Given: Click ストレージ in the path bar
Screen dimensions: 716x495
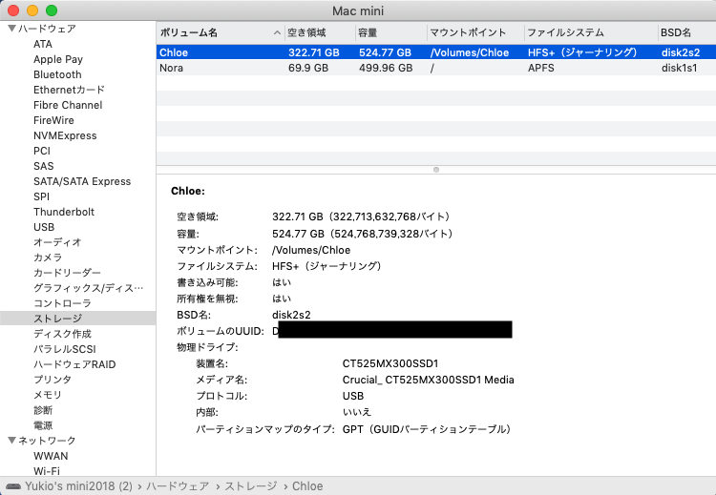Looking at the screenshot, I should pos(251,486).
